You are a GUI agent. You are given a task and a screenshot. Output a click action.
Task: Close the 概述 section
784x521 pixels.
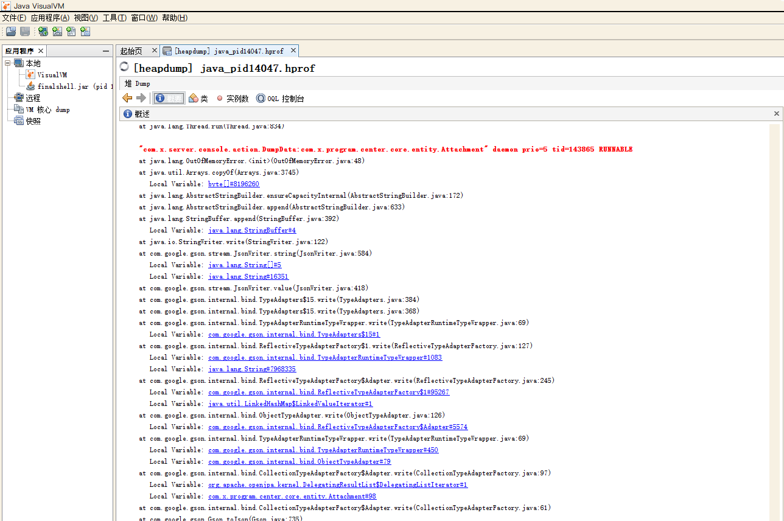point(777,114)
